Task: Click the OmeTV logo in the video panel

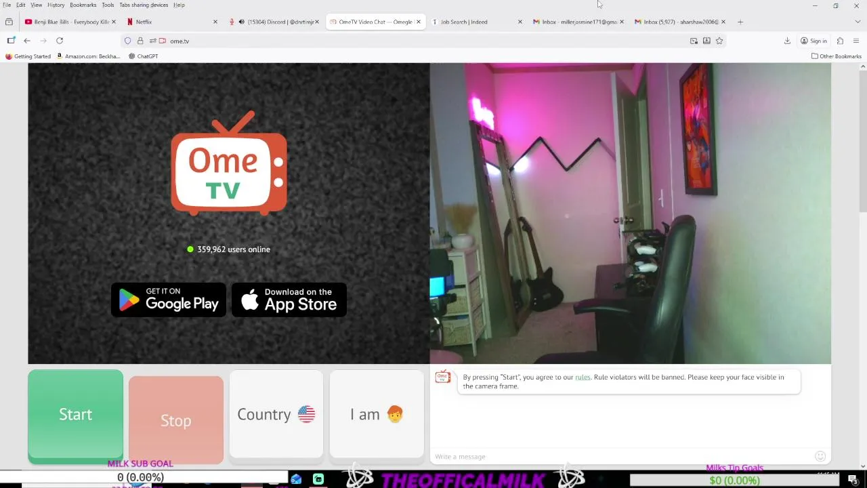Action: 229,163
